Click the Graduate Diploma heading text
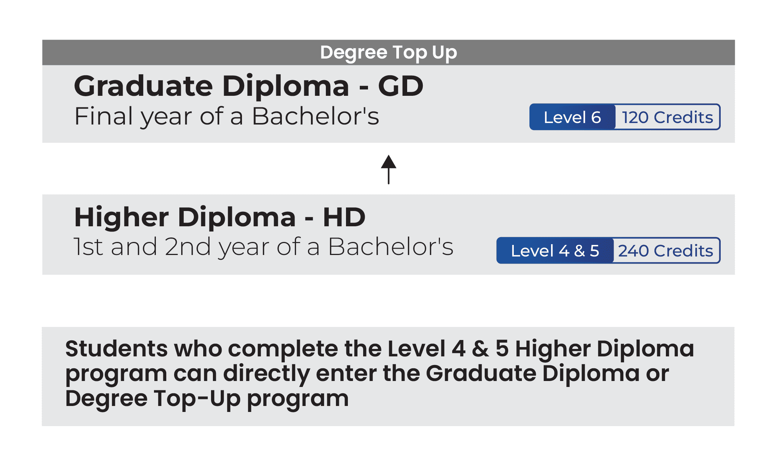 [x=211, y=86]
